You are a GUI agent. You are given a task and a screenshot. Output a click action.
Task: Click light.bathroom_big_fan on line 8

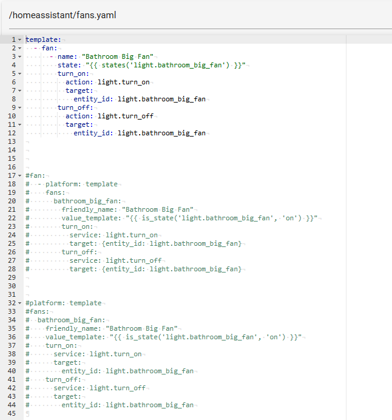coord(162,99)
